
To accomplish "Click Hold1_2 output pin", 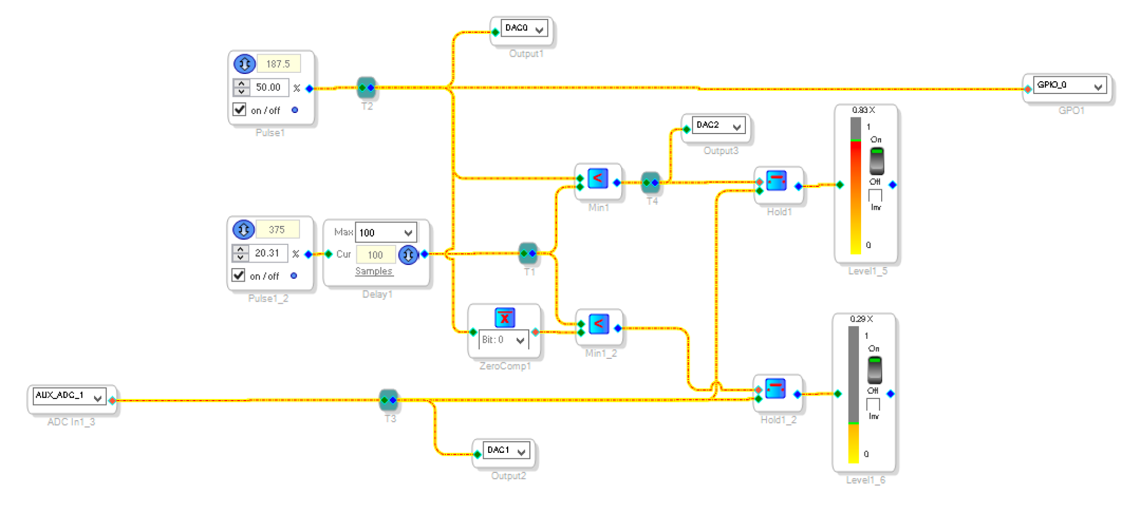I will (x=798, y=394).
